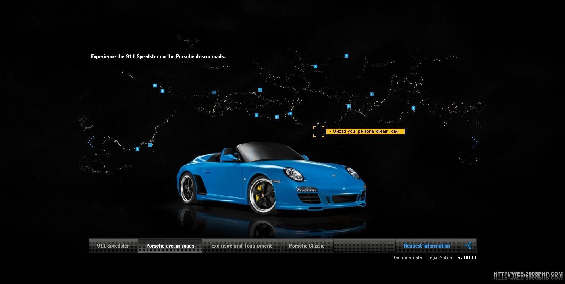Image resolution: width=565 pixels, height=284 pixels.
Task: Go to the Porsche Classic tab
Action: point(307,246)
